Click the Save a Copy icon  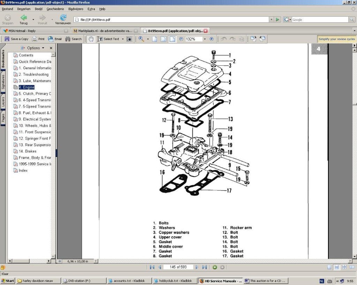pyautogui.click(x=7, y=39)
